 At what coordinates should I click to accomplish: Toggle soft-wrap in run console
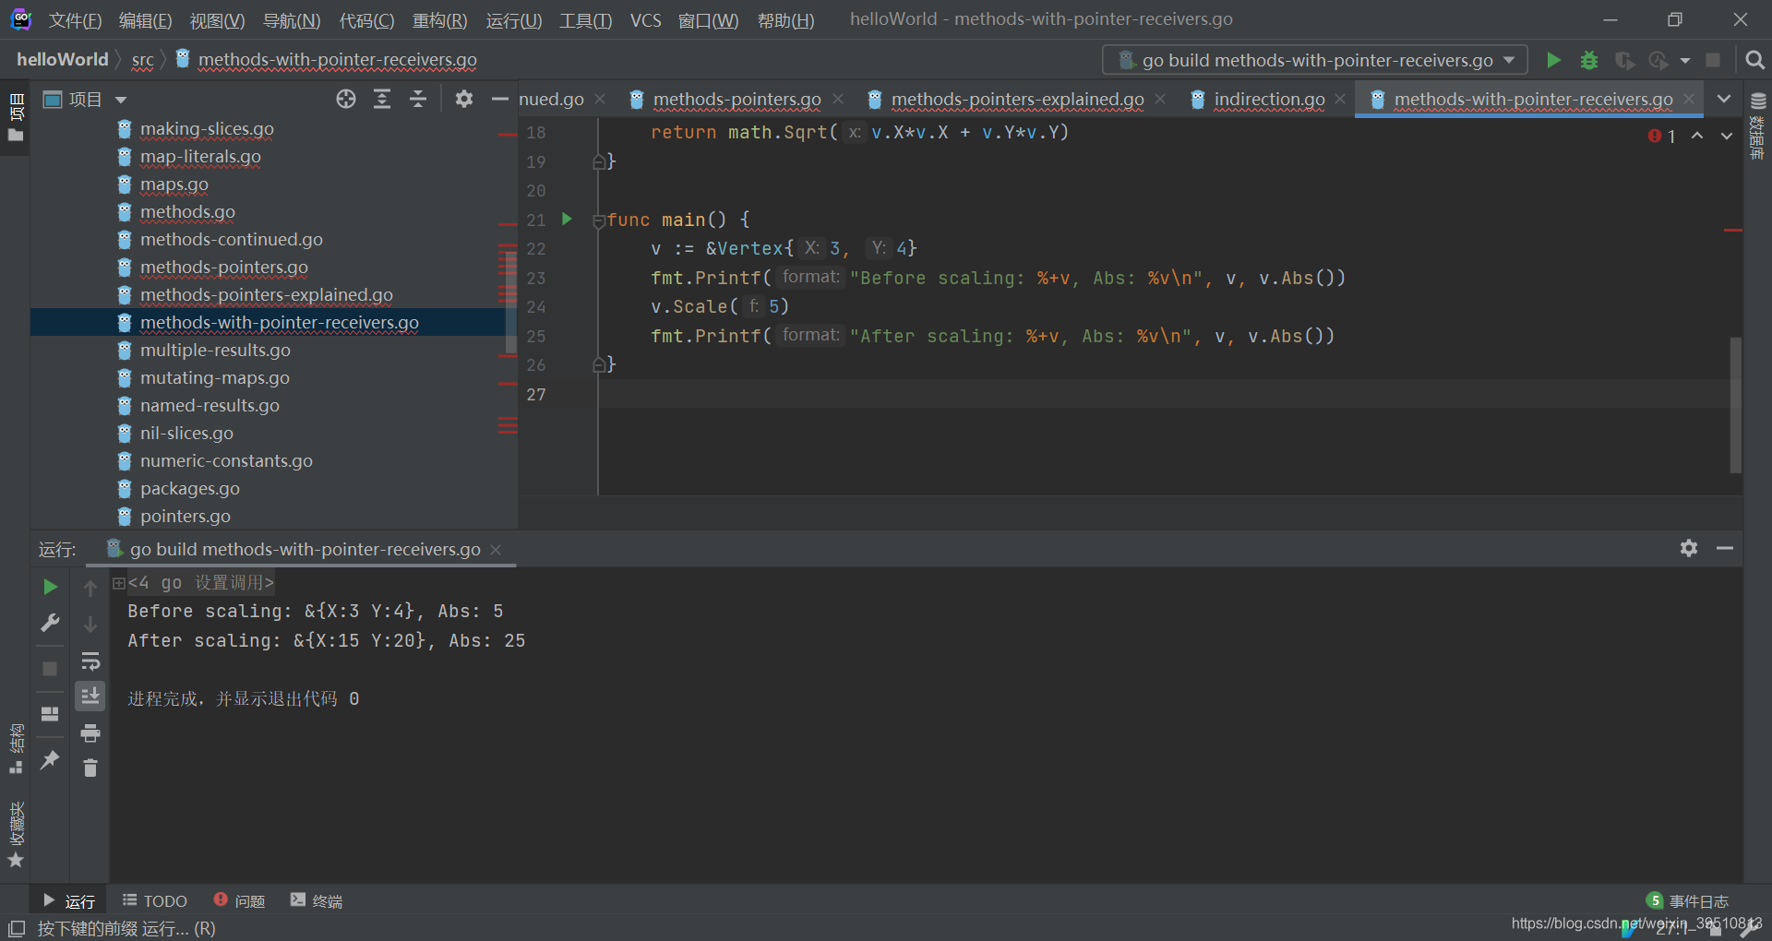90,661
